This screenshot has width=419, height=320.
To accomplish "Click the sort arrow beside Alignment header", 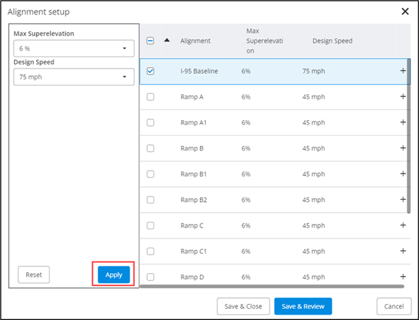I will pyautogui.click(x=167, y=40).
